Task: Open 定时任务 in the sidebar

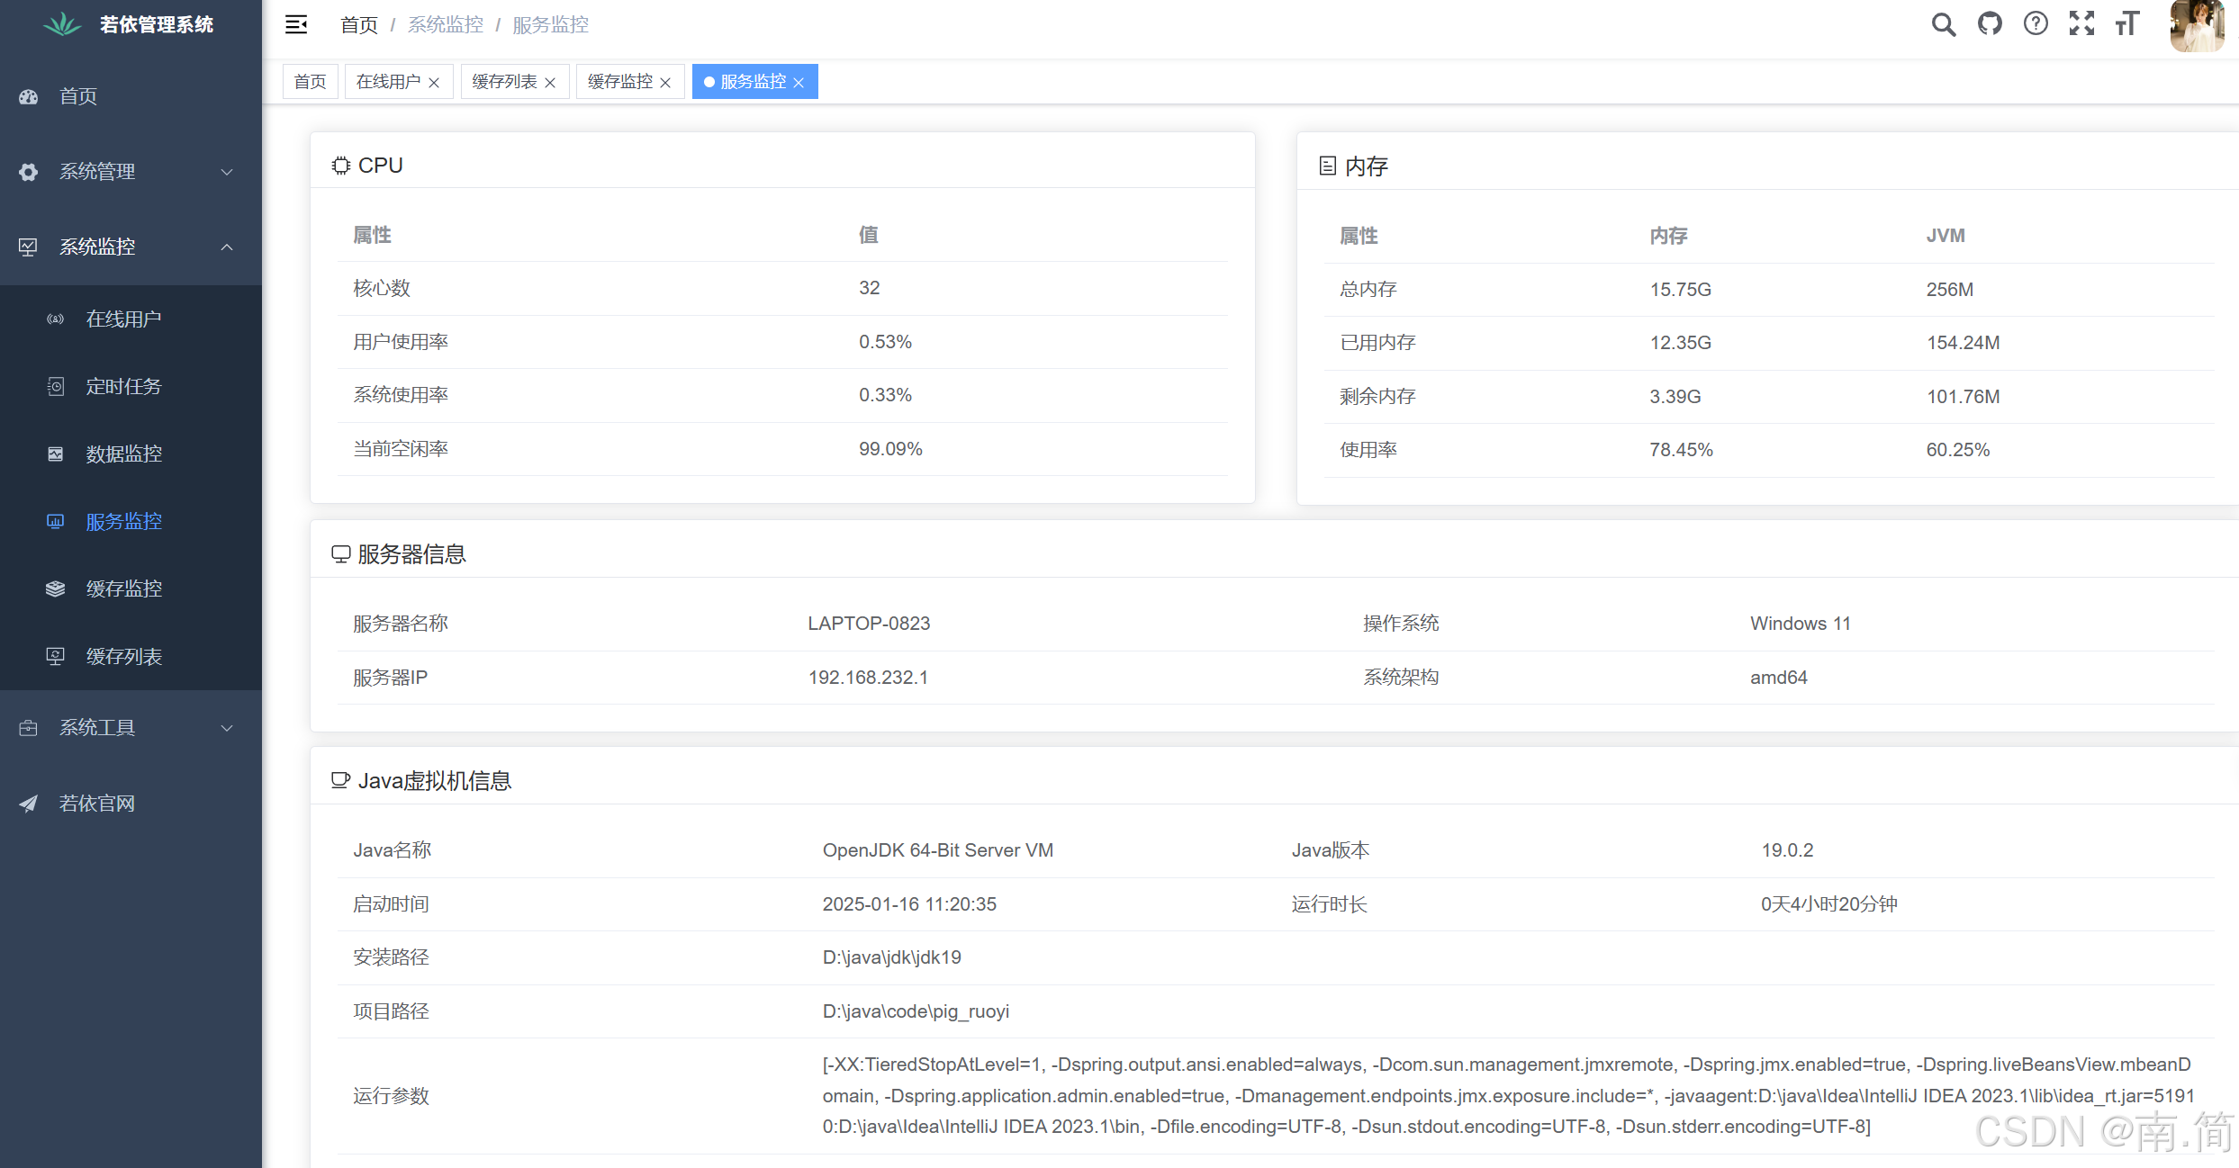Action: (x=123, y=386)
